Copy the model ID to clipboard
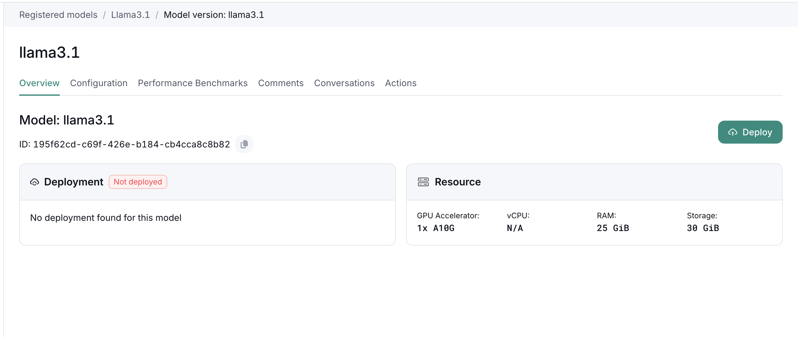This screenshot has width=798, height=337. (244, 144)
